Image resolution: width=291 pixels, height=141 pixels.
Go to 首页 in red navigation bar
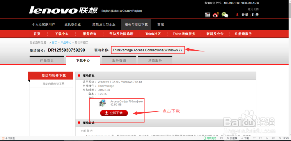pyautogui.click(x=37, y=34)
